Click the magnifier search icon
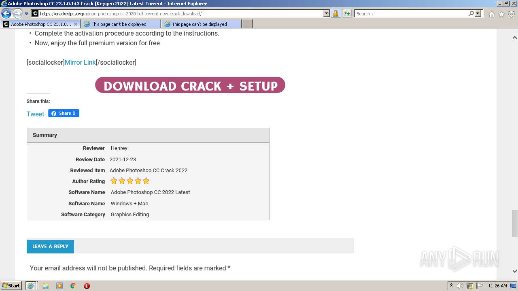This screenshot has width=518, height=291. tap(471, 14)
